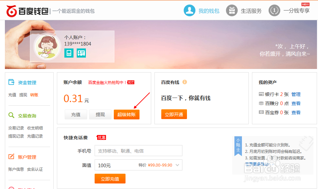Click 查看 next to 百宝券
Image resolution: width=318 pixels, height=189 pixels.
[296, 113]
